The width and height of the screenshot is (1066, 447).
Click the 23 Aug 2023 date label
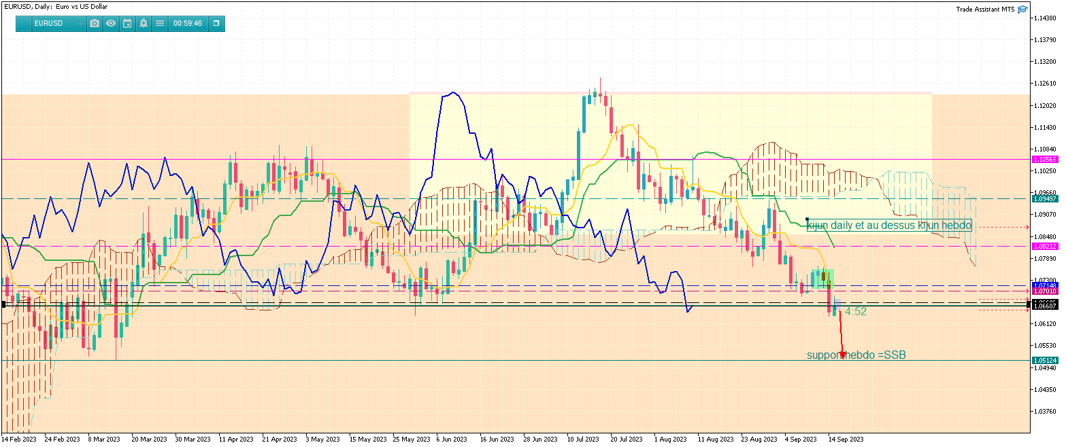pos(759,440)
